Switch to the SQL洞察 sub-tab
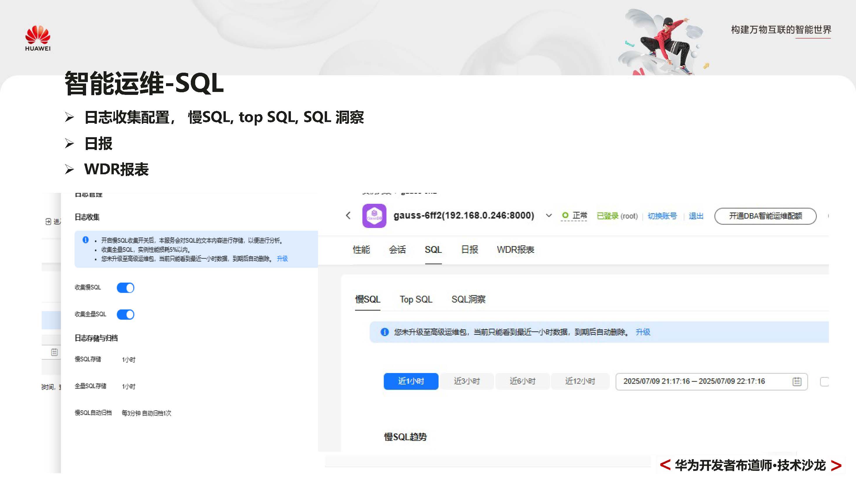 coord(468,299)
